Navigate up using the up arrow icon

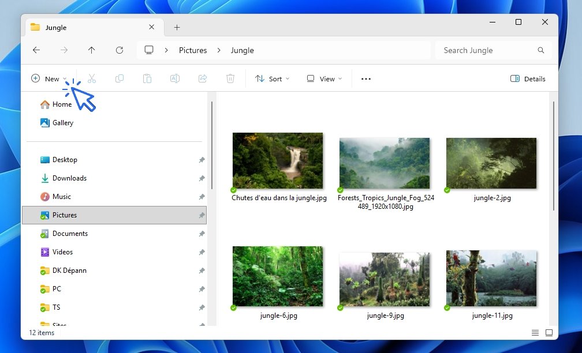[92, 50]
